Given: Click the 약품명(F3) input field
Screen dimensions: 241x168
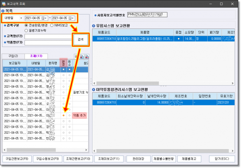Looking at the screenshot, I should [x=47, y=42].
